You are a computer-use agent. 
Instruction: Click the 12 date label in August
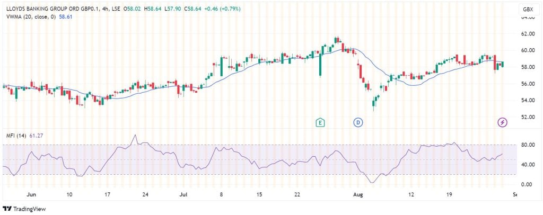pos(411,194)
